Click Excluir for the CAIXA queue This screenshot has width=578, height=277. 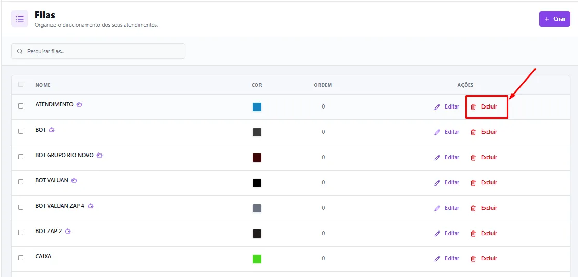[x=484, y=259]
